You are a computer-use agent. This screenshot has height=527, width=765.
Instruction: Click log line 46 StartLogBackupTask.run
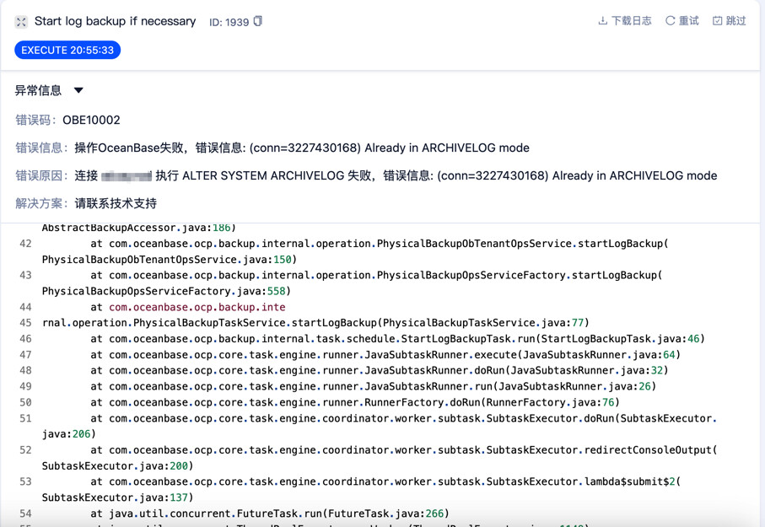click(397, 339)
